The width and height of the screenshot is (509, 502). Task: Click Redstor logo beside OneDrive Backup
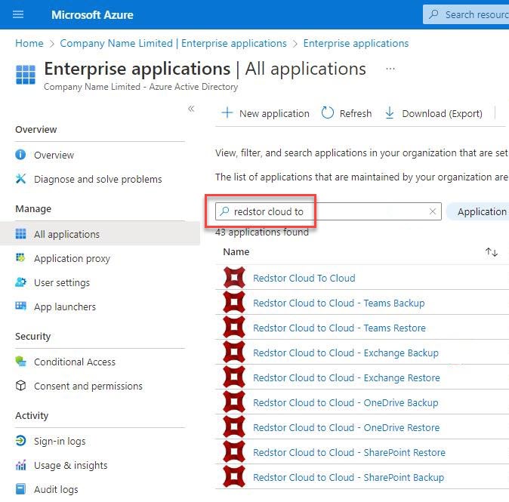[234, 402]
